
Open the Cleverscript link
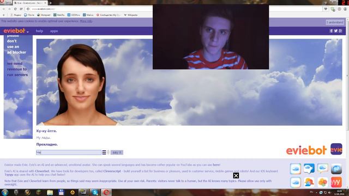[x=112, y=171]
